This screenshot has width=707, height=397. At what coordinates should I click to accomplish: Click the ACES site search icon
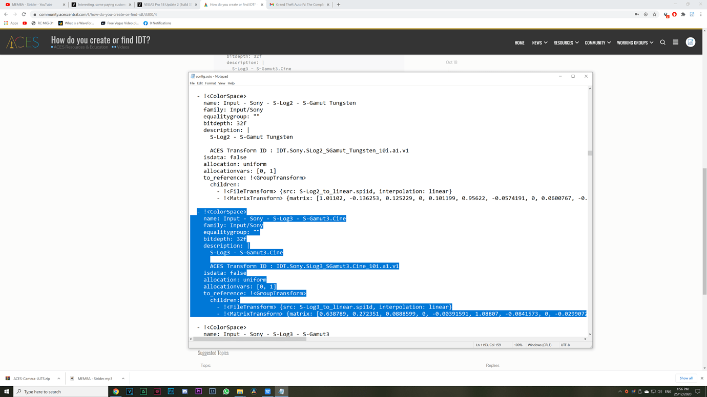pos(662,42)
